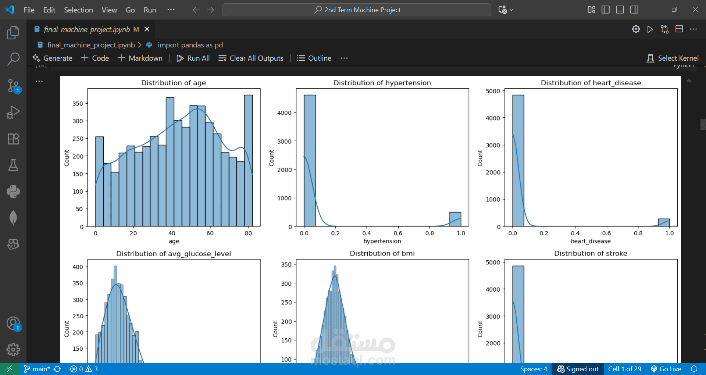Open the Search view icon

click(x=13, y=59)
